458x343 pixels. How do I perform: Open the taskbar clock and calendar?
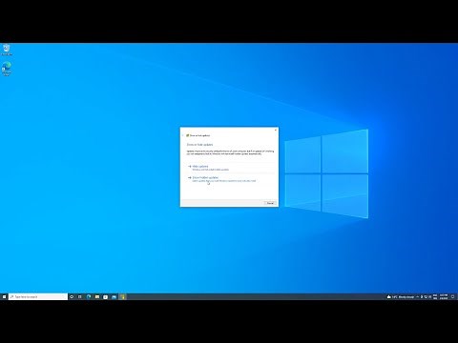click(444, 297)
